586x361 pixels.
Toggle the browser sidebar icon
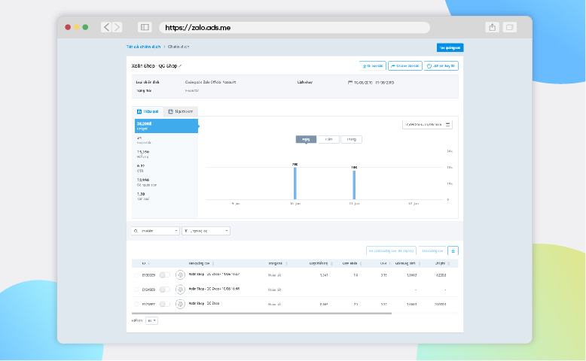click(145, 27)
